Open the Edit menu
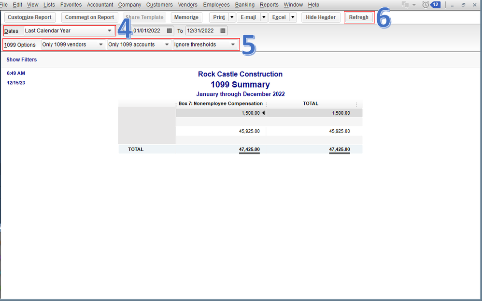482x301 pixels. click(x=17, y=5)
